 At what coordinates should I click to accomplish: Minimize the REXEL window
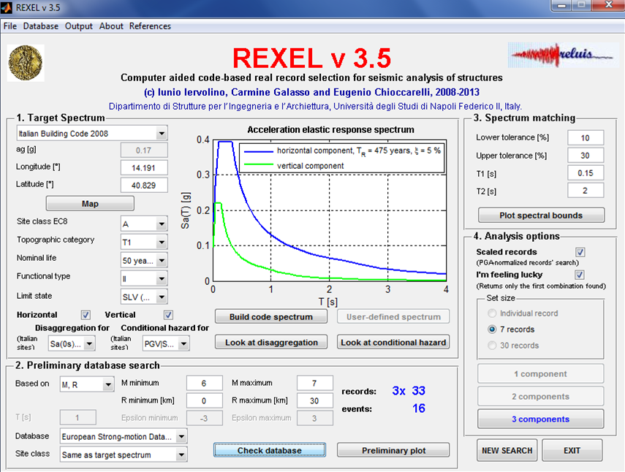click(562, 6)
